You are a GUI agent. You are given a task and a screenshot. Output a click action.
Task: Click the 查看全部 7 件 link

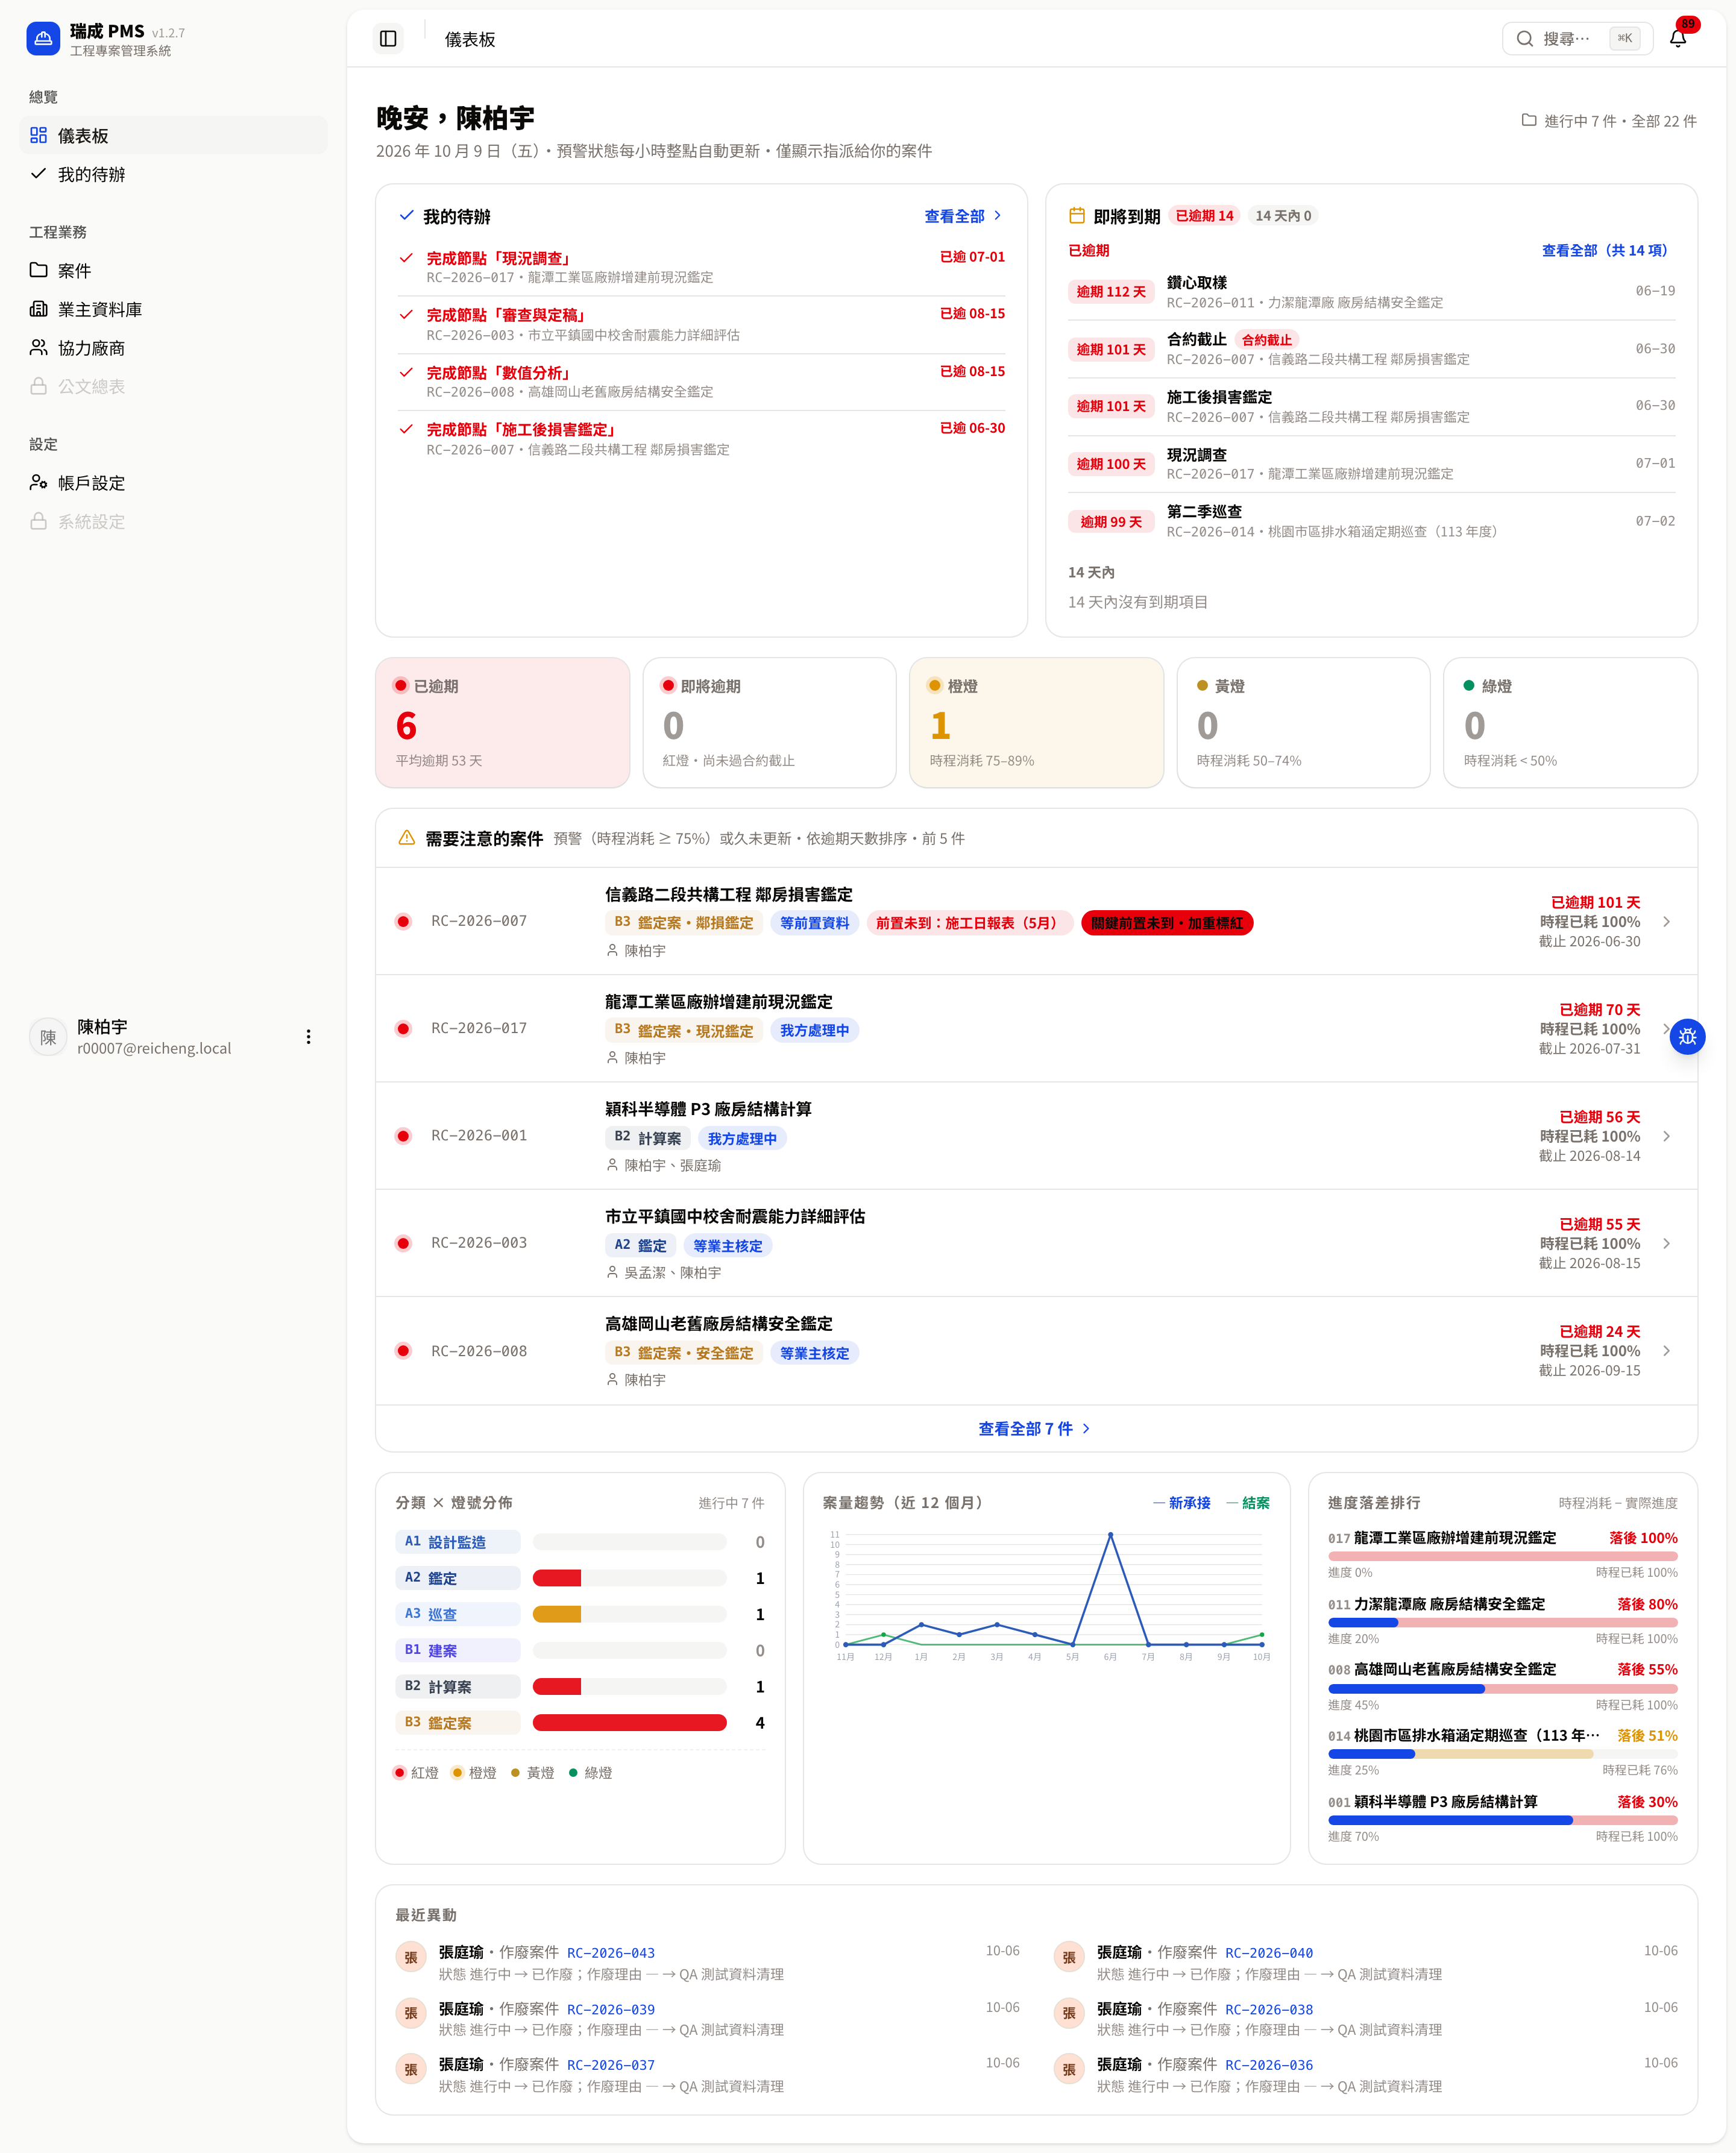(1035, 1429)
